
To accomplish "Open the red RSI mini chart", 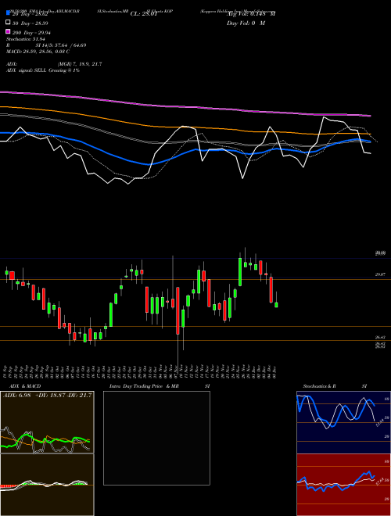I will pyautogui.click(x=343, y=485).
